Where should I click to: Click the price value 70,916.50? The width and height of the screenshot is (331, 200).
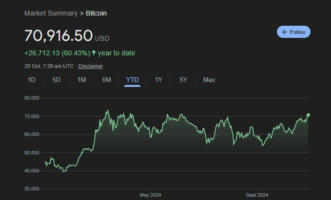tap(58, 35)
